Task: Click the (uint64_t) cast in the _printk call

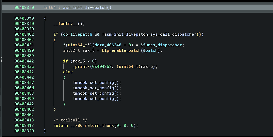Action: [x=129, y=66]
